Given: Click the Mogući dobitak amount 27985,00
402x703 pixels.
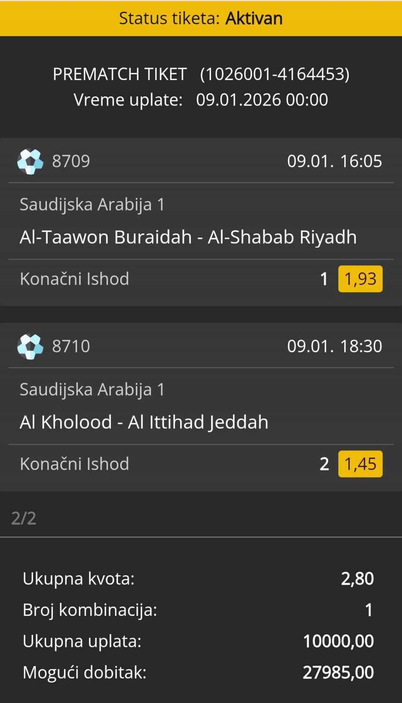Looking at the screenshot, I should (x=338, y=672).
